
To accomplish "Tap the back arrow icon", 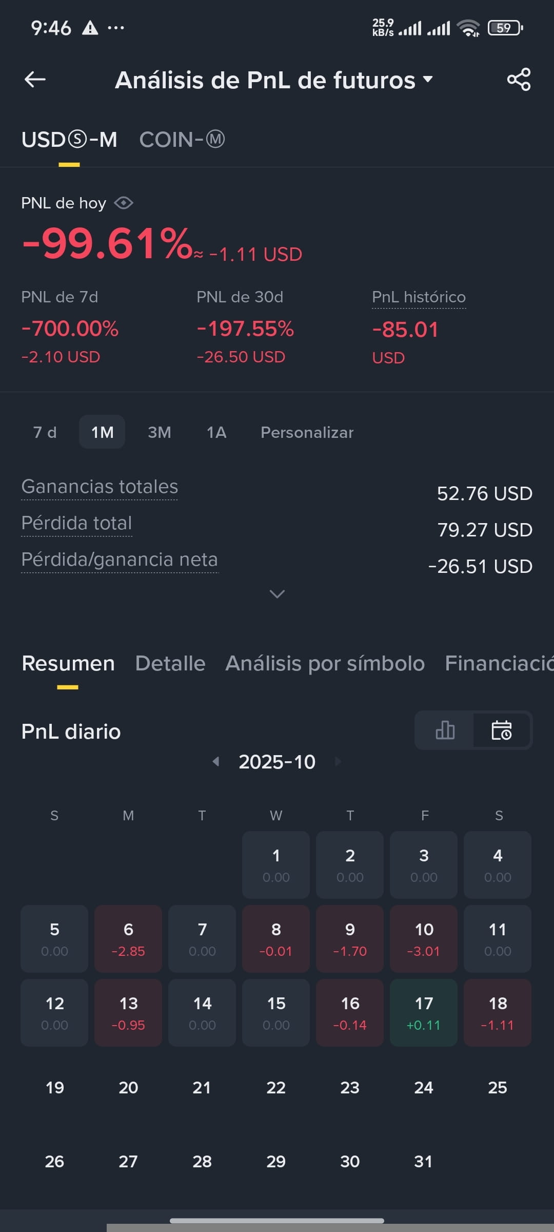I will tap(35, 80).
